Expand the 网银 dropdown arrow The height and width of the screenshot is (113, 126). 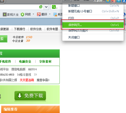(33, 14)
